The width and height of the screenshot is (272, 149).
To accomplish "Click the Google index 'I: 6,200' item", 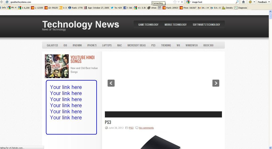I will (x=24, y=8).
